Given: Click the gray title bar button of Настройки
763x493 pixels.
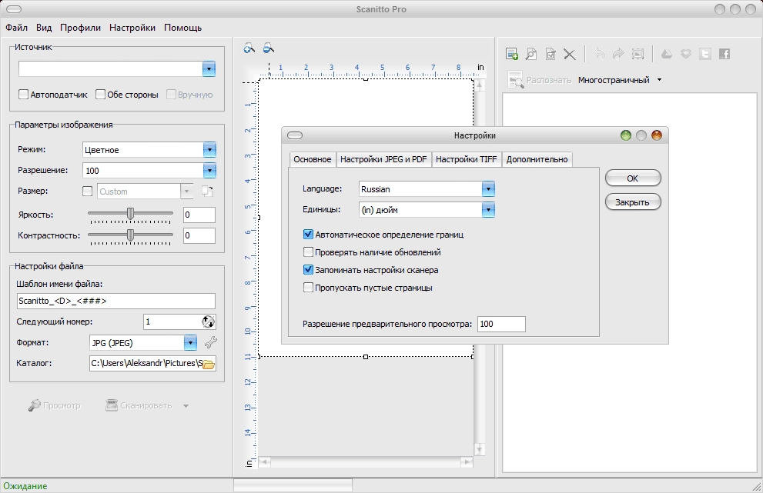Looking at the screenshot, I should click(641, 135).
